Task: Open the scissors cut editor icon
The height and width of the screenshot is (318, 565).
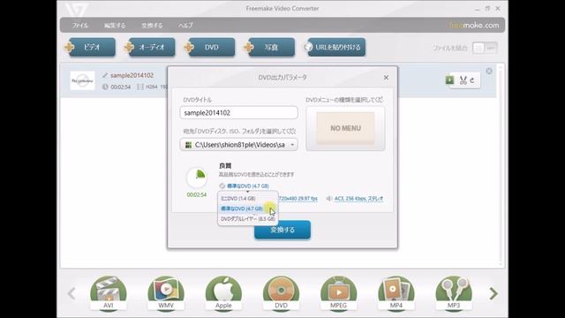Action: pyautogui.click(x=463, y=80)
